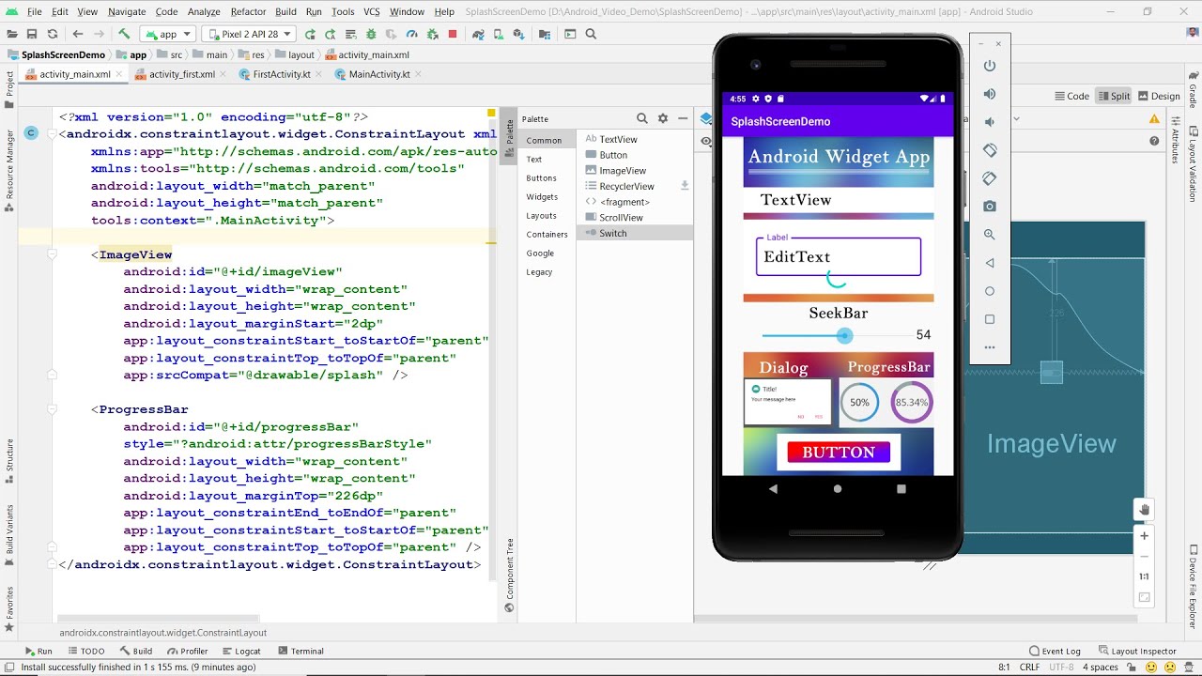The width and height of the screenshot is (1202, 676).
Task: Switch to Split view mode
Action: tap(1114, 96)
